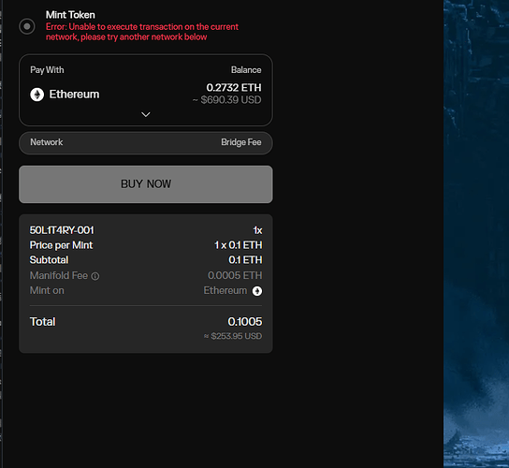Click the BUY NOW button

(x=146, y=184)
